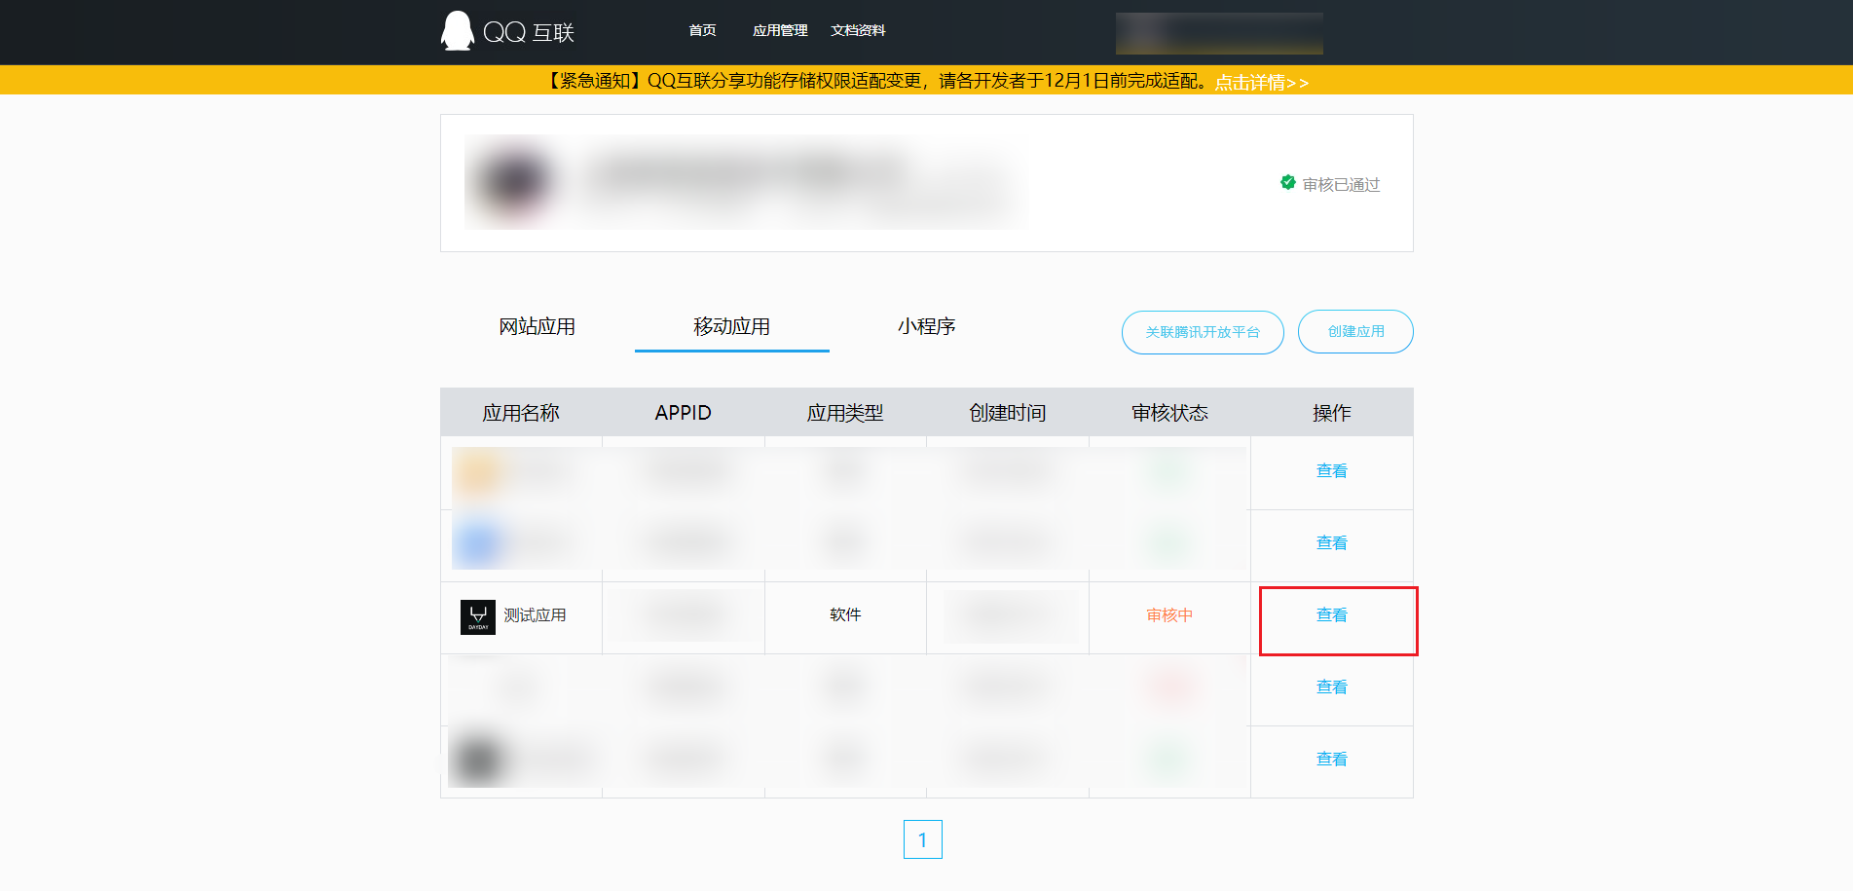Click the QQ penguin logo icon
1853x891 pixels.
[457, 31]
